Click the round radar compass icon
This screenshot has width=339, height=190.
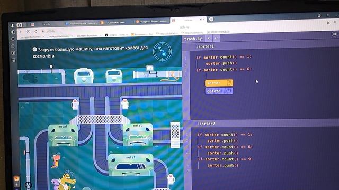pyautogui.click(x=162, y=51)
